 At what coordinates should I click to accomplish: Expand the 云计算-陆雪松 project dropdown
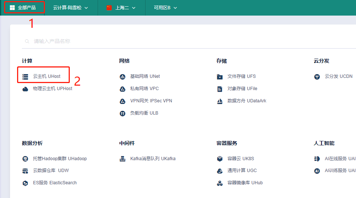coord(71,7)
